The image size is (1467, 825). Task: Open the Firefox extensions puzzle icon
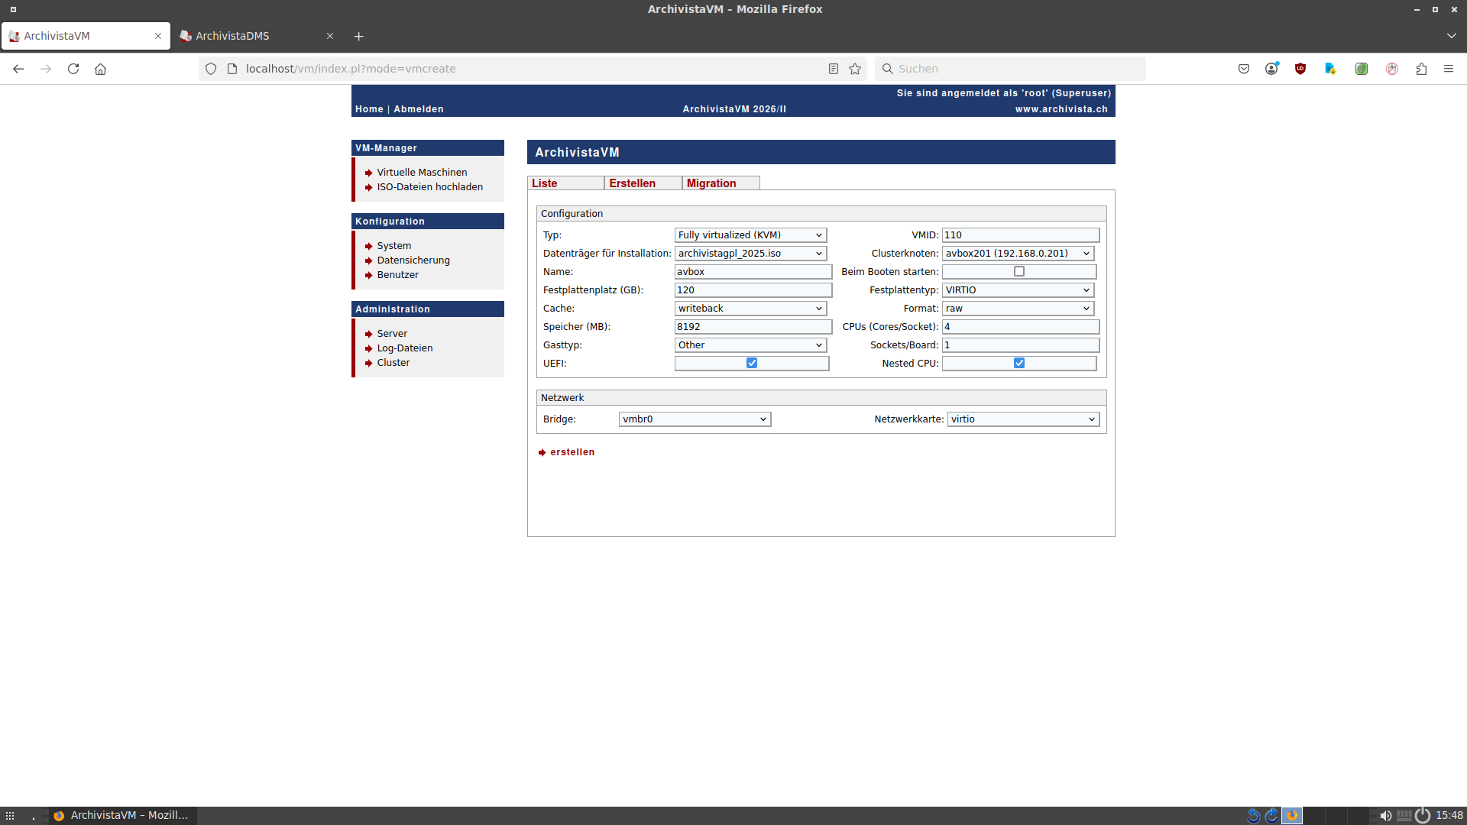[x=1421, y=69]
